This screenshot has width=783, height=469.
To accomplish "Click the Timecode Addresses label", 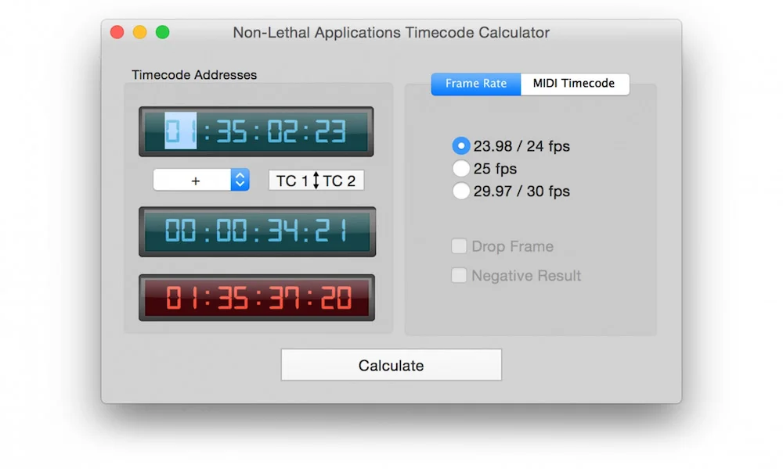I will pos(194,75).
